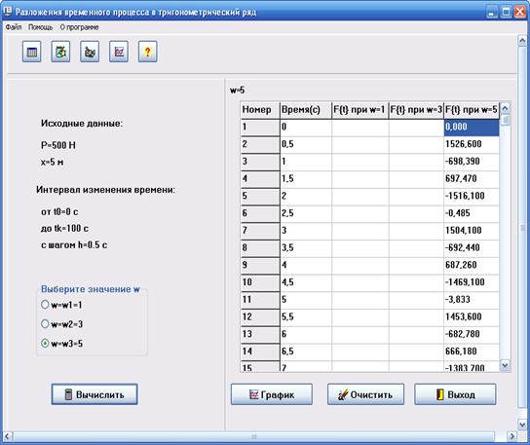Click the horizontal scrollbar thumb at bottom
Screen dimensions: 530x445
point(254,436)
